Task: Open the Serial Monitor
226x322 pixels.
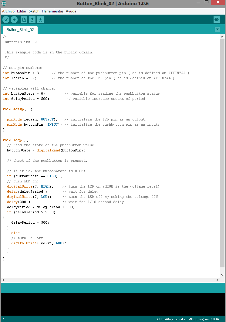Action: (217, 20)
